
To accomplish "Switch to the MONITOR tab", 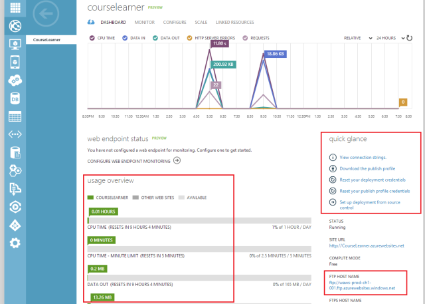I will tap(145, 22).
